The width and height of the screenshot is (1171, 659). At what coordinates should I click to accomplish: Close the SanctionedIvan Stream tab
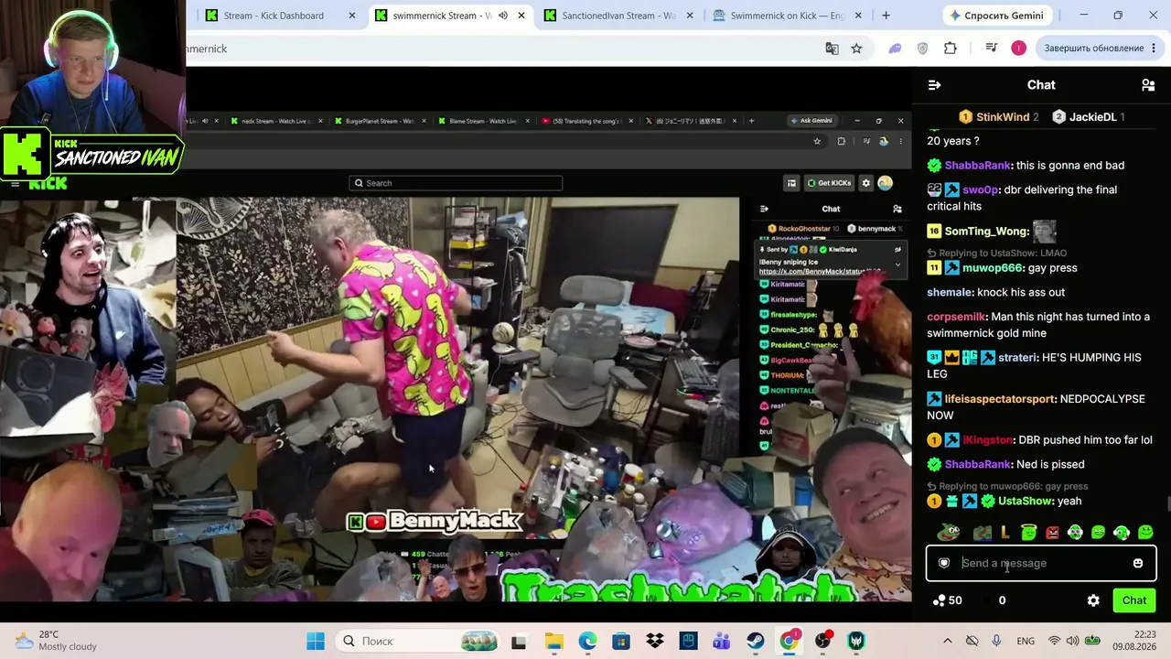click(x=690, y=16)
